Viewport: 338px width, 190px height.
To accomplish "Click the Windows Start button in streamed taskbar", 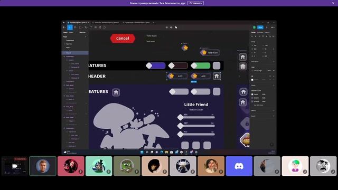I will pos(142,152).
